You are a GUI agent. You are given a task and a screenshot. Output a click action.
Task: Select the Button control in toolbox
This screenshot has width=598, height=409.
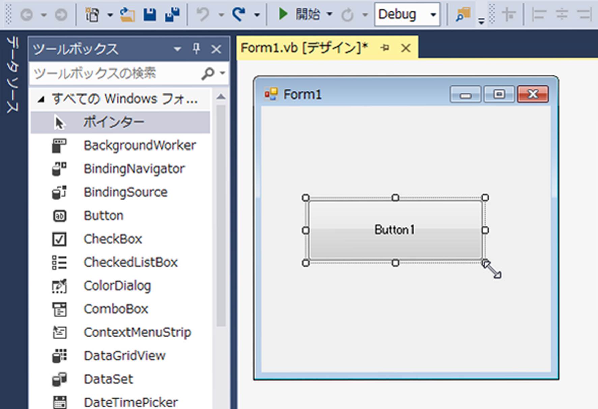pos(103,216)
